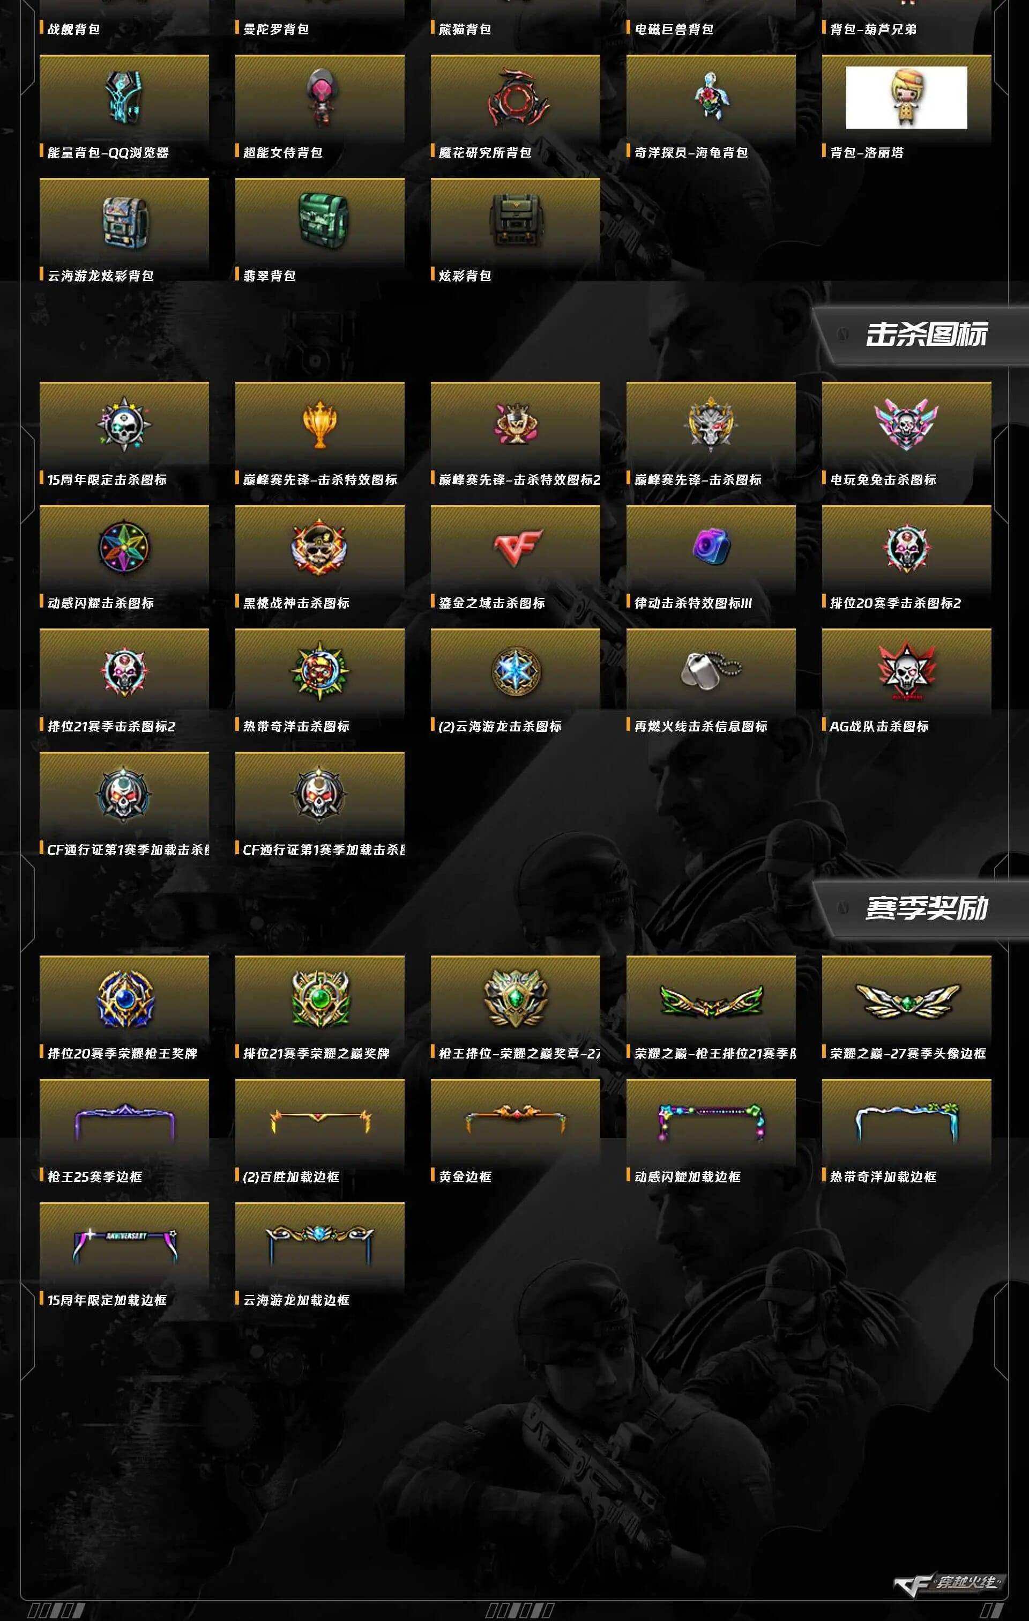Select the golden trophy 巅峰赛先锋-击杀特效图标

click(x=319, y=425)
